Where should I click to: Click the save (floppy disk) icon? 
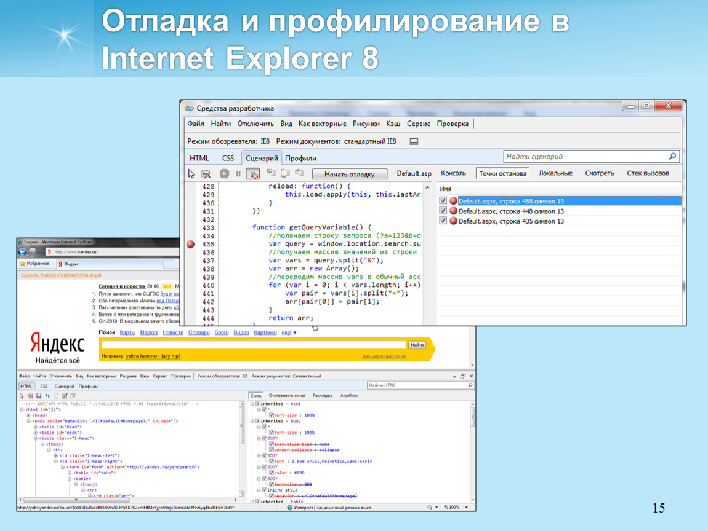click(x=39, y=396)
